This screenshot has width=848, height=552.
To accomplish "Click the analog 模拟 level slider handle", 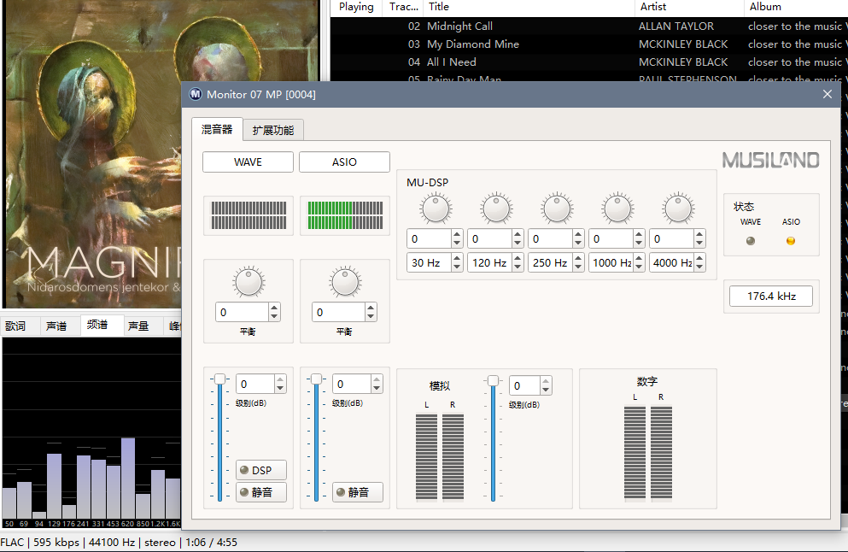I will click(x=493, y=381).
